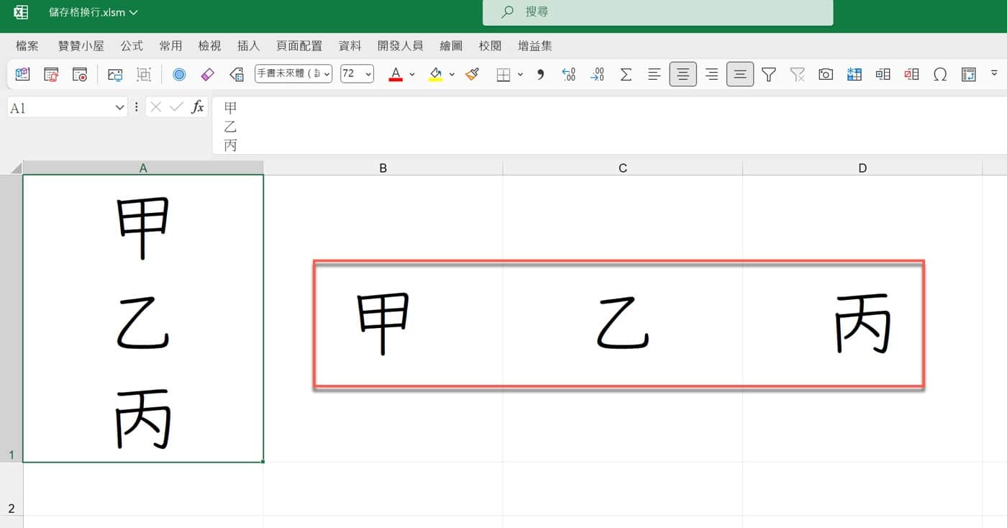Viewport: 1007px width, 528px height.
Task: Apply comma style number format
Action: [x=540, y=74]
